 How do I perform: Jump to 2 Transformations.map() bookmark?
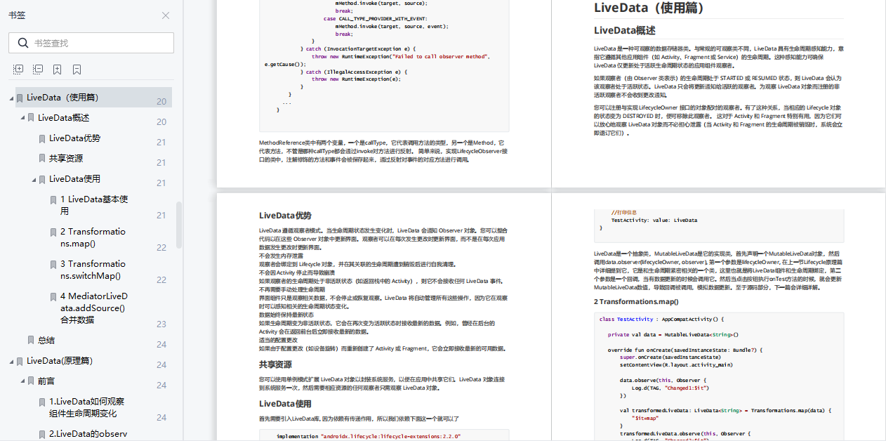[x=93, y=237]
